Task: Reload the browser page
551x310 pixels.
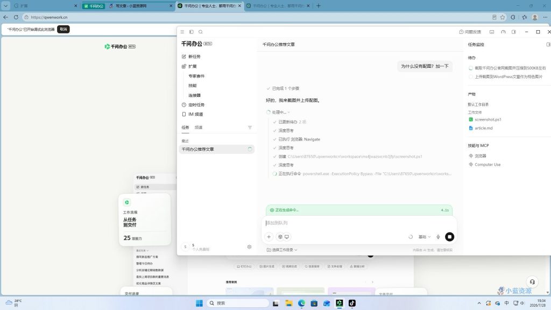Action: pos(16,17)
